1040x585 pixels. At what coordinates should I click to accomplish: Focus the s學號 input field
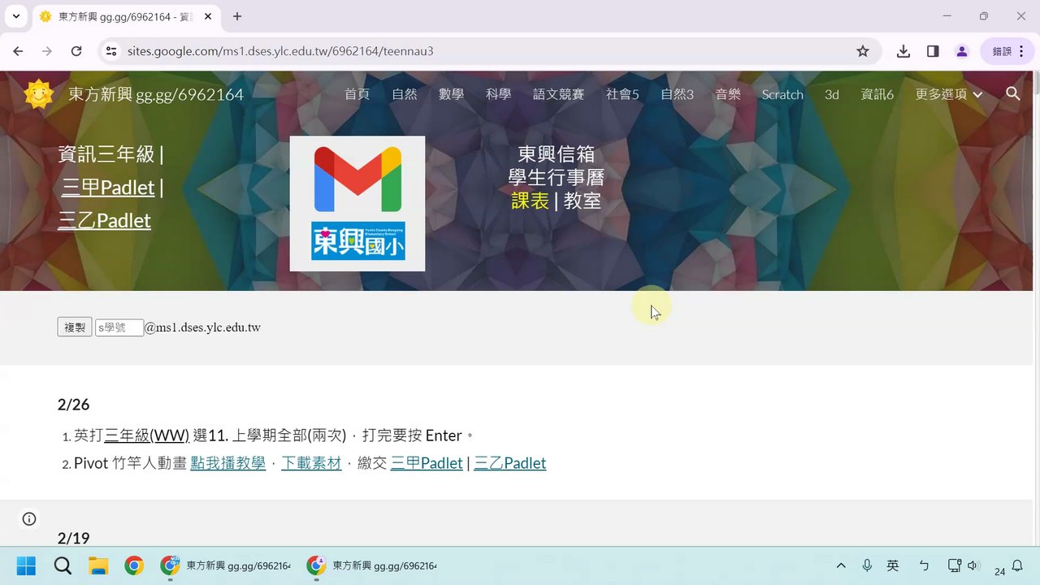(x=119, y=327)
